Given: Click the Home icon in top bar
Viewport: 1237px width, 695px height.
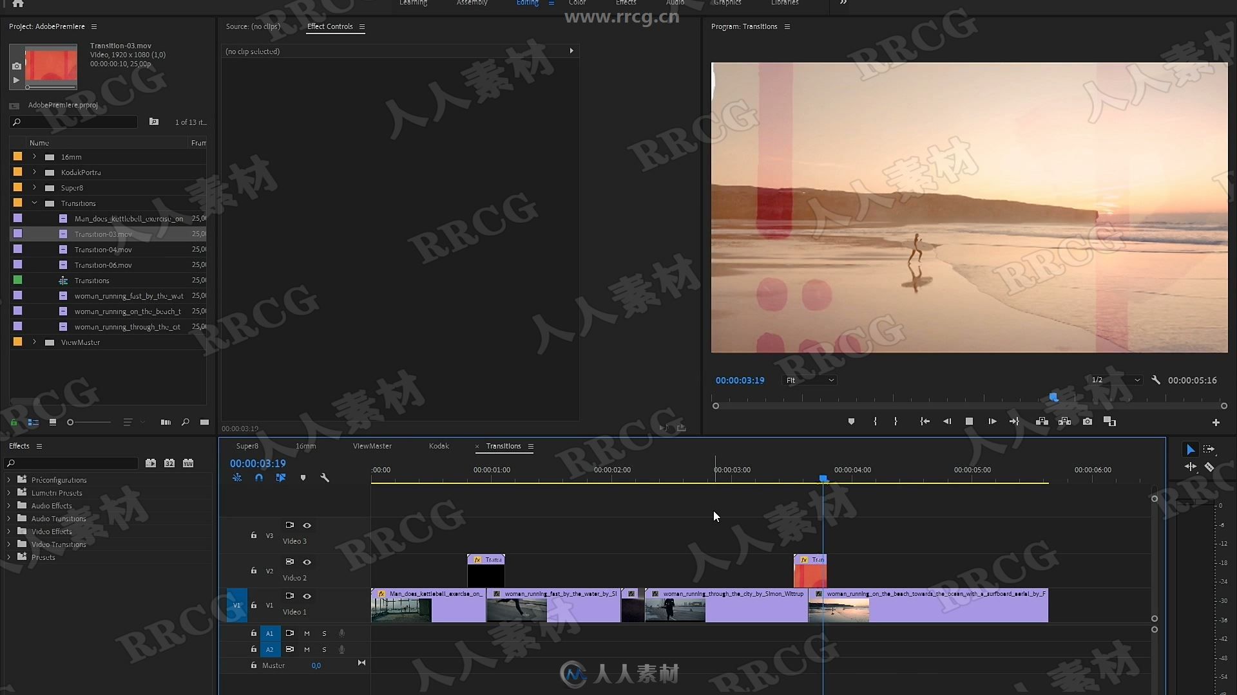Looking at the screenshot, I should pos(18,3).
